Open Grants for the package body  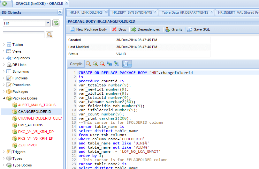[x=174, y=29]
